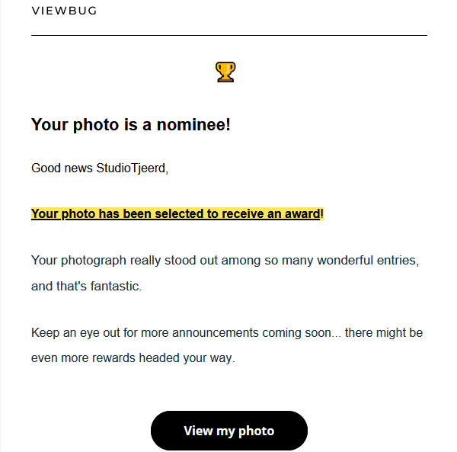This screenshot has width=457, height=452.
Task: Click the phrase 'Keep an eye out'
Action: [75, 333]
